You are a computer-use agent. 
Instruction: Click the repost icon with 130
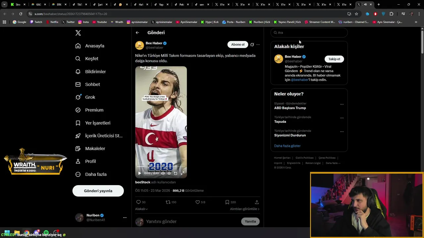171,202
